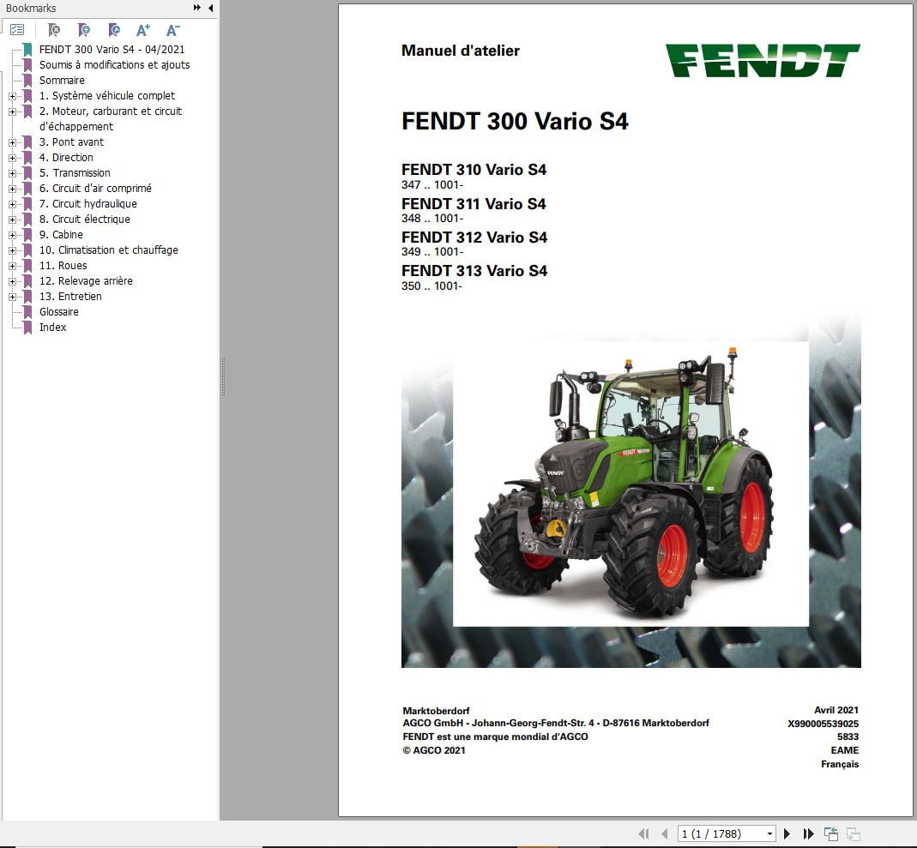The width and height of the screenshot is (917, 848).
Task: Expand the 13. Entretien node
Action: coord(12,297)
